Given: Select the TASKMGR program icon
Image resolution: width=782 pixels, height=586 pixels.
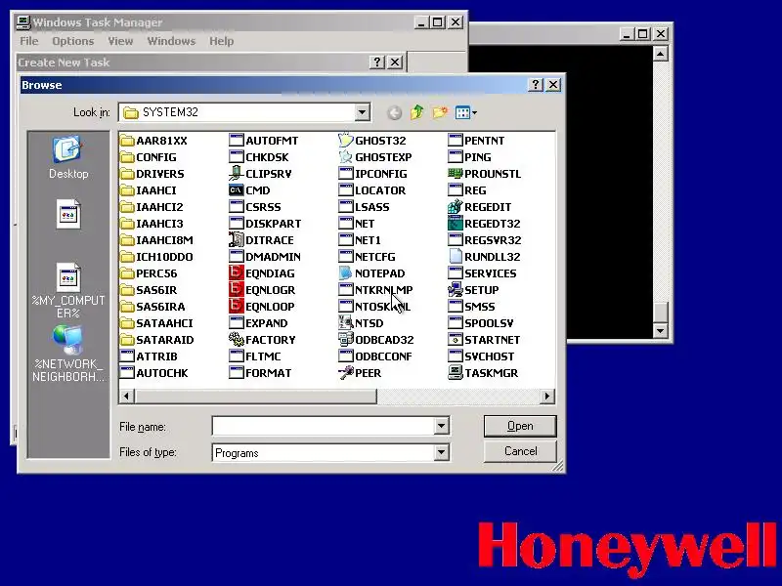Looking at the screenshot, I should click(455, 373).
